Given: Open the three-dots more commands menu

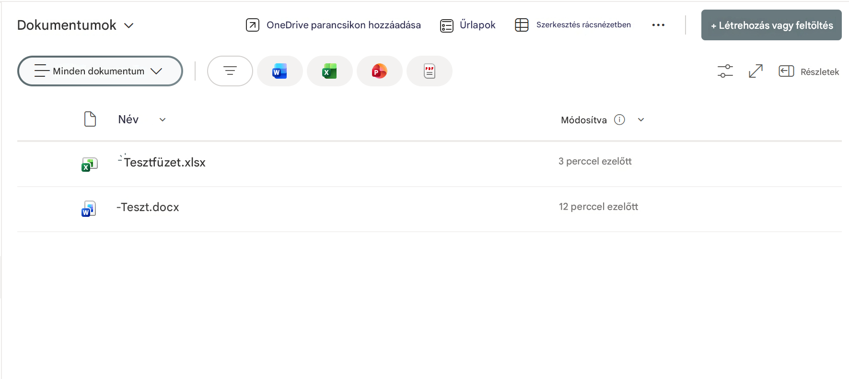Looking at the screenshot, I should [x=658, y=25].
